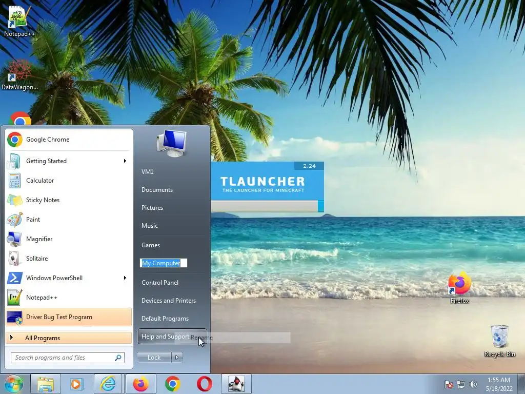Open Action Center flag tray icon
Screen dimensions: 525x394
coord(448,384)
